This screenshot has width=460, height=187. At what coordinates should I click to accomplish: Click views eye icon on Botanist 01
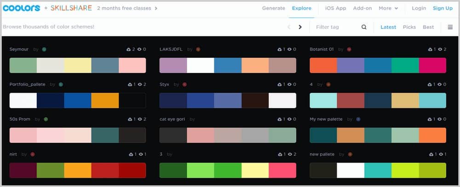(440, 49)
